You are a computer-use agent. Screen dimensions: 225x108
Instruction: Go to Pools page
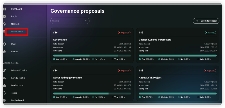click(x=14, y=17)
